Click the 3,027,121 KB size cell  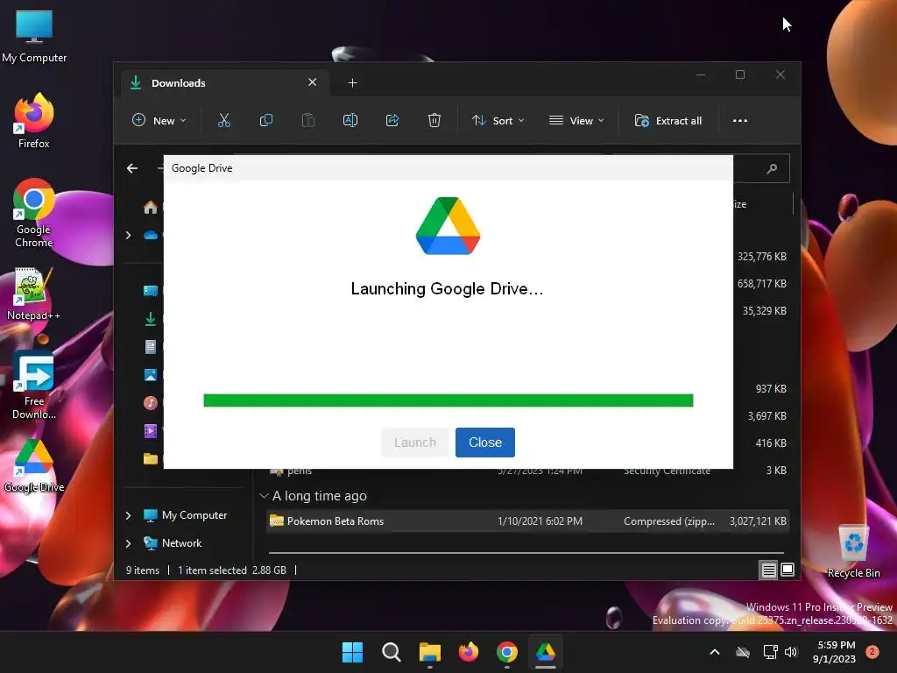(x=758, y=521)
